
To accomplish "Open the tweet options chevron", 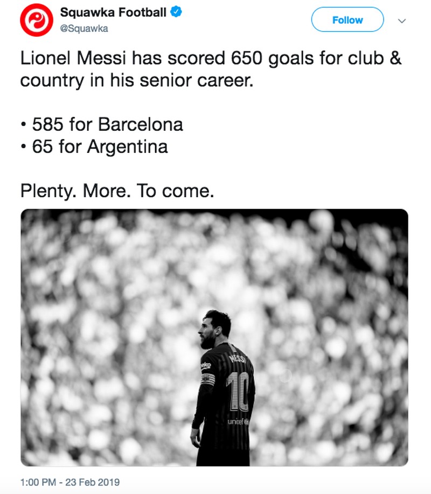I will (x=401, y=20).
